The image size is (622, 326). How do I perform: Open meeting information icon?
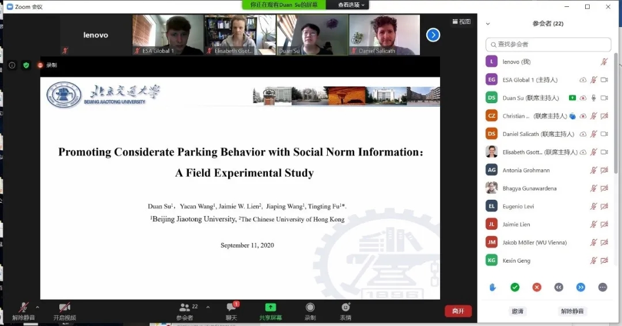[12, 65]
